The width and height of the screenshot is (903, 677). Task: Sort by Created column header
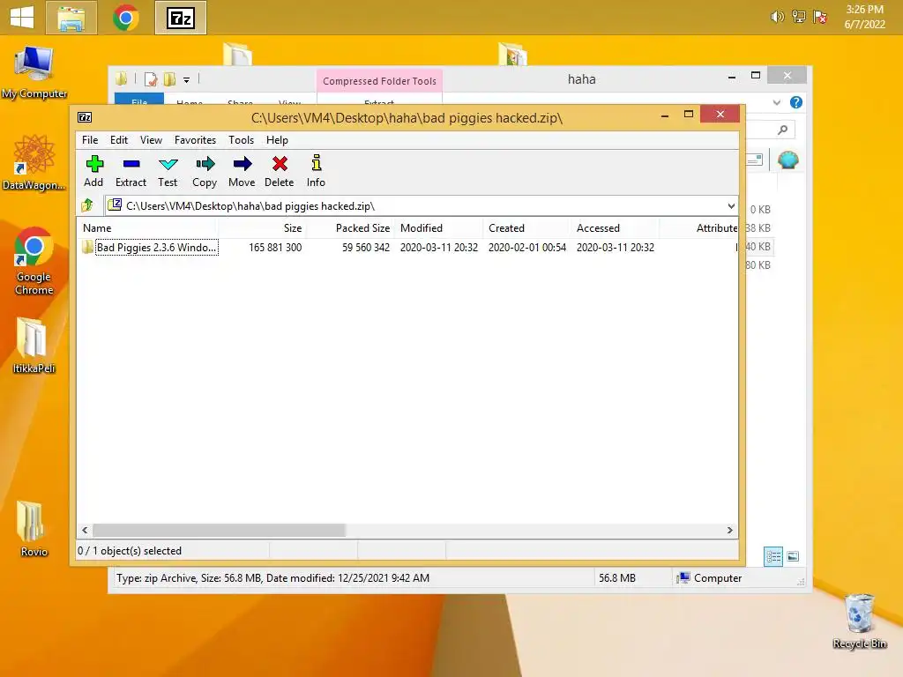click(526, 228)
